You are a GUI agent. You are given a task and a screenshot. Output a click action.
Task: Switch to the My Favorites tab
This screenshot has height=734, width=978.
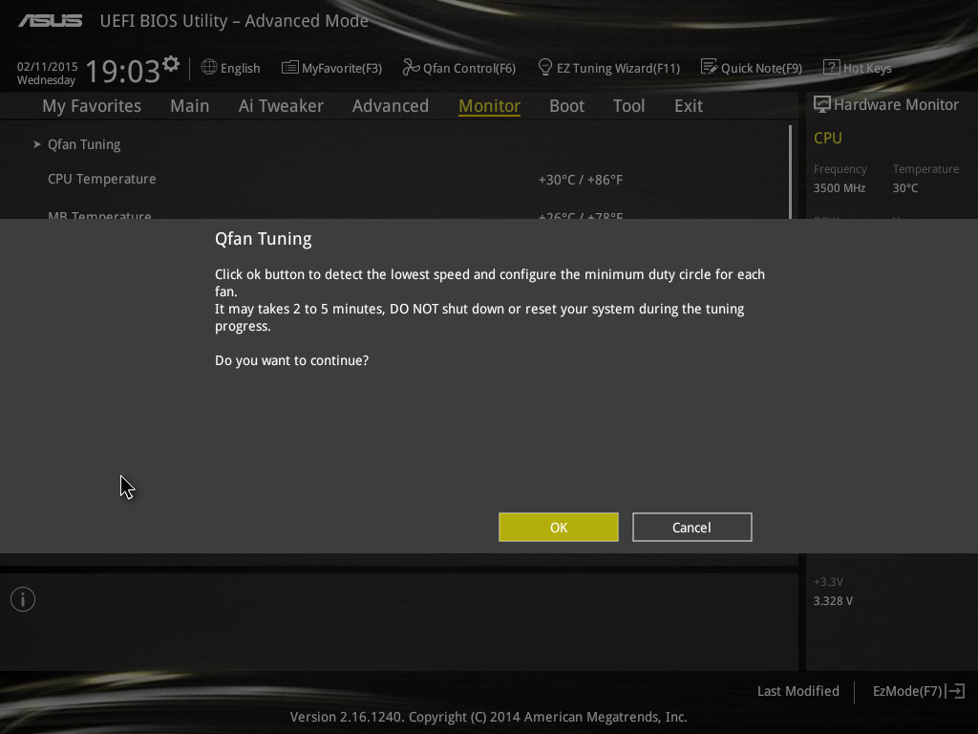pyautogui.click(x=92, y=106)
